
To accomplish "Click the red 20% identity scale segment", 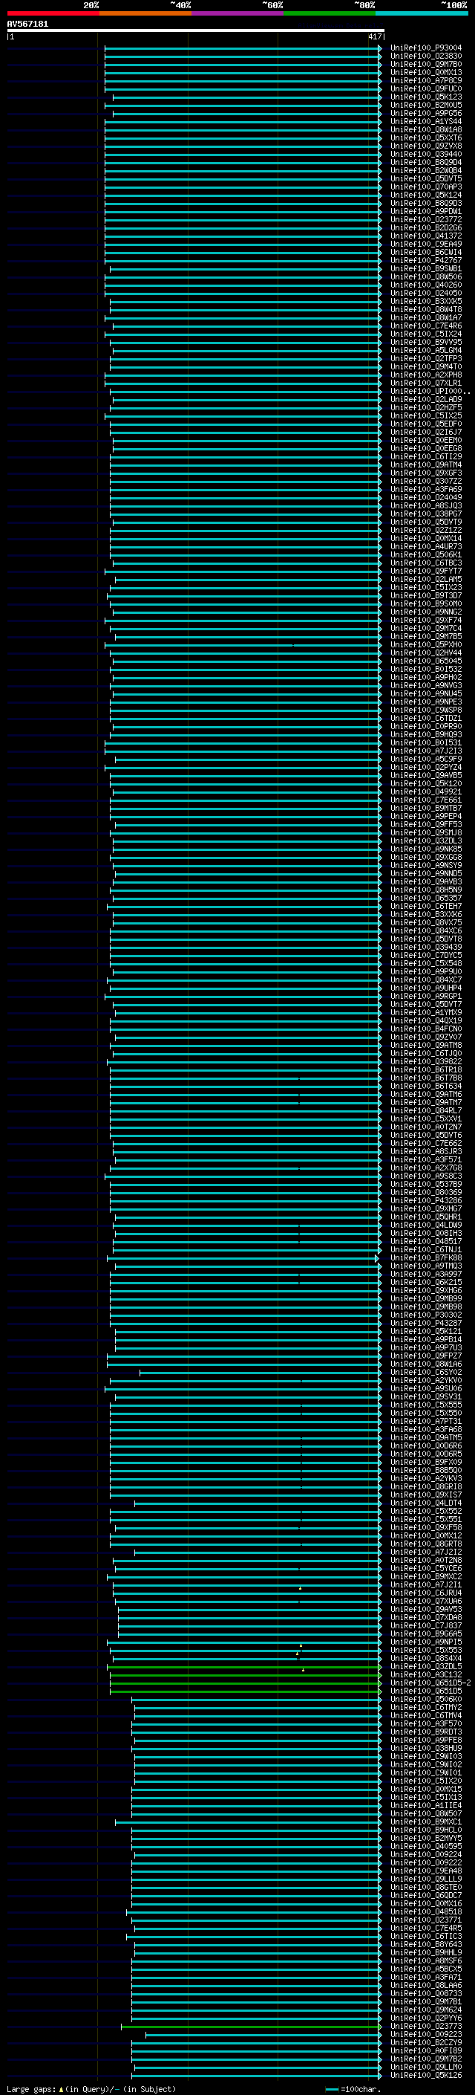I will [x=53, y=13].
